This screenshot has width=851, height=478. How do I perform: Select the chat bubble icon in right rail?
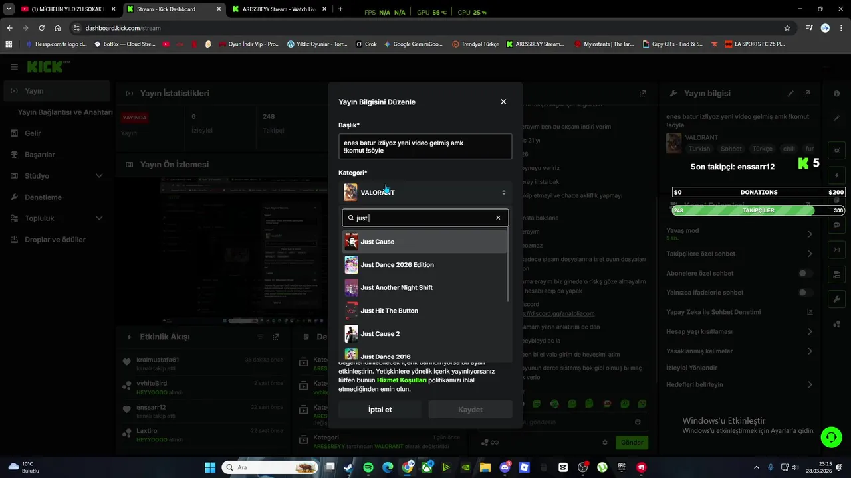[836, 225]
